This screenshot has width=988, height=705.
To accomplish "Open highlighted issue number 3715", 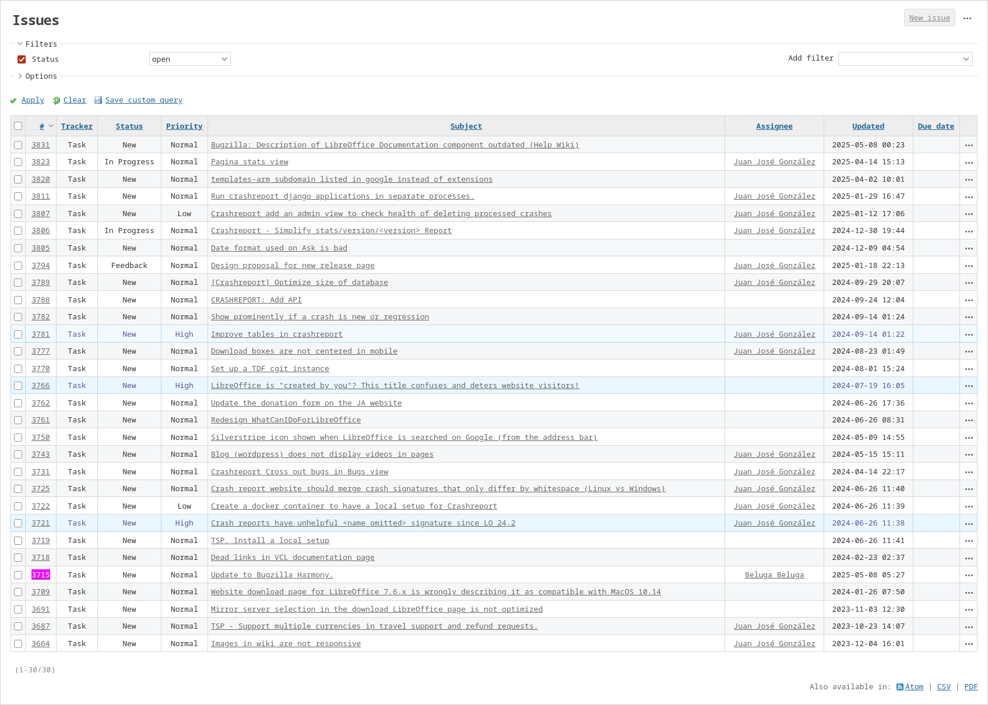I will pyautogui.click(x=41, y=575).
